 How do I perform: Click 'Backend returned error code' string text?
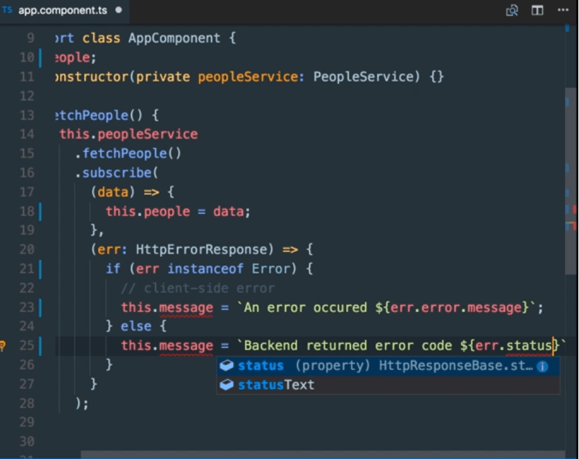pos(348,345)
